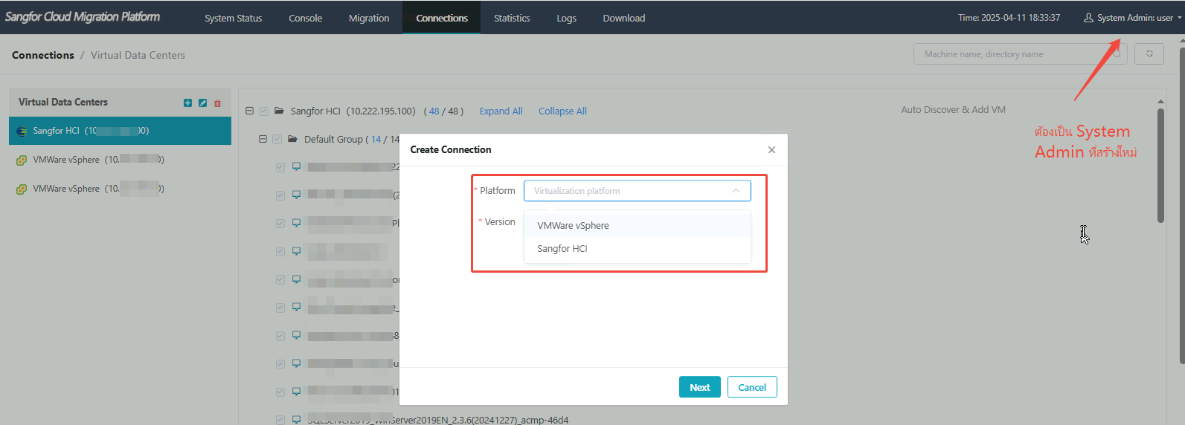The height and width of the screenshot is (425, 1185).
Task: View the Logs tab
Action: 566,18
